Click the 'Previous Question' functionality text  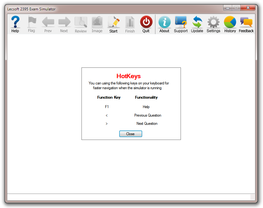tap(148, 115)
